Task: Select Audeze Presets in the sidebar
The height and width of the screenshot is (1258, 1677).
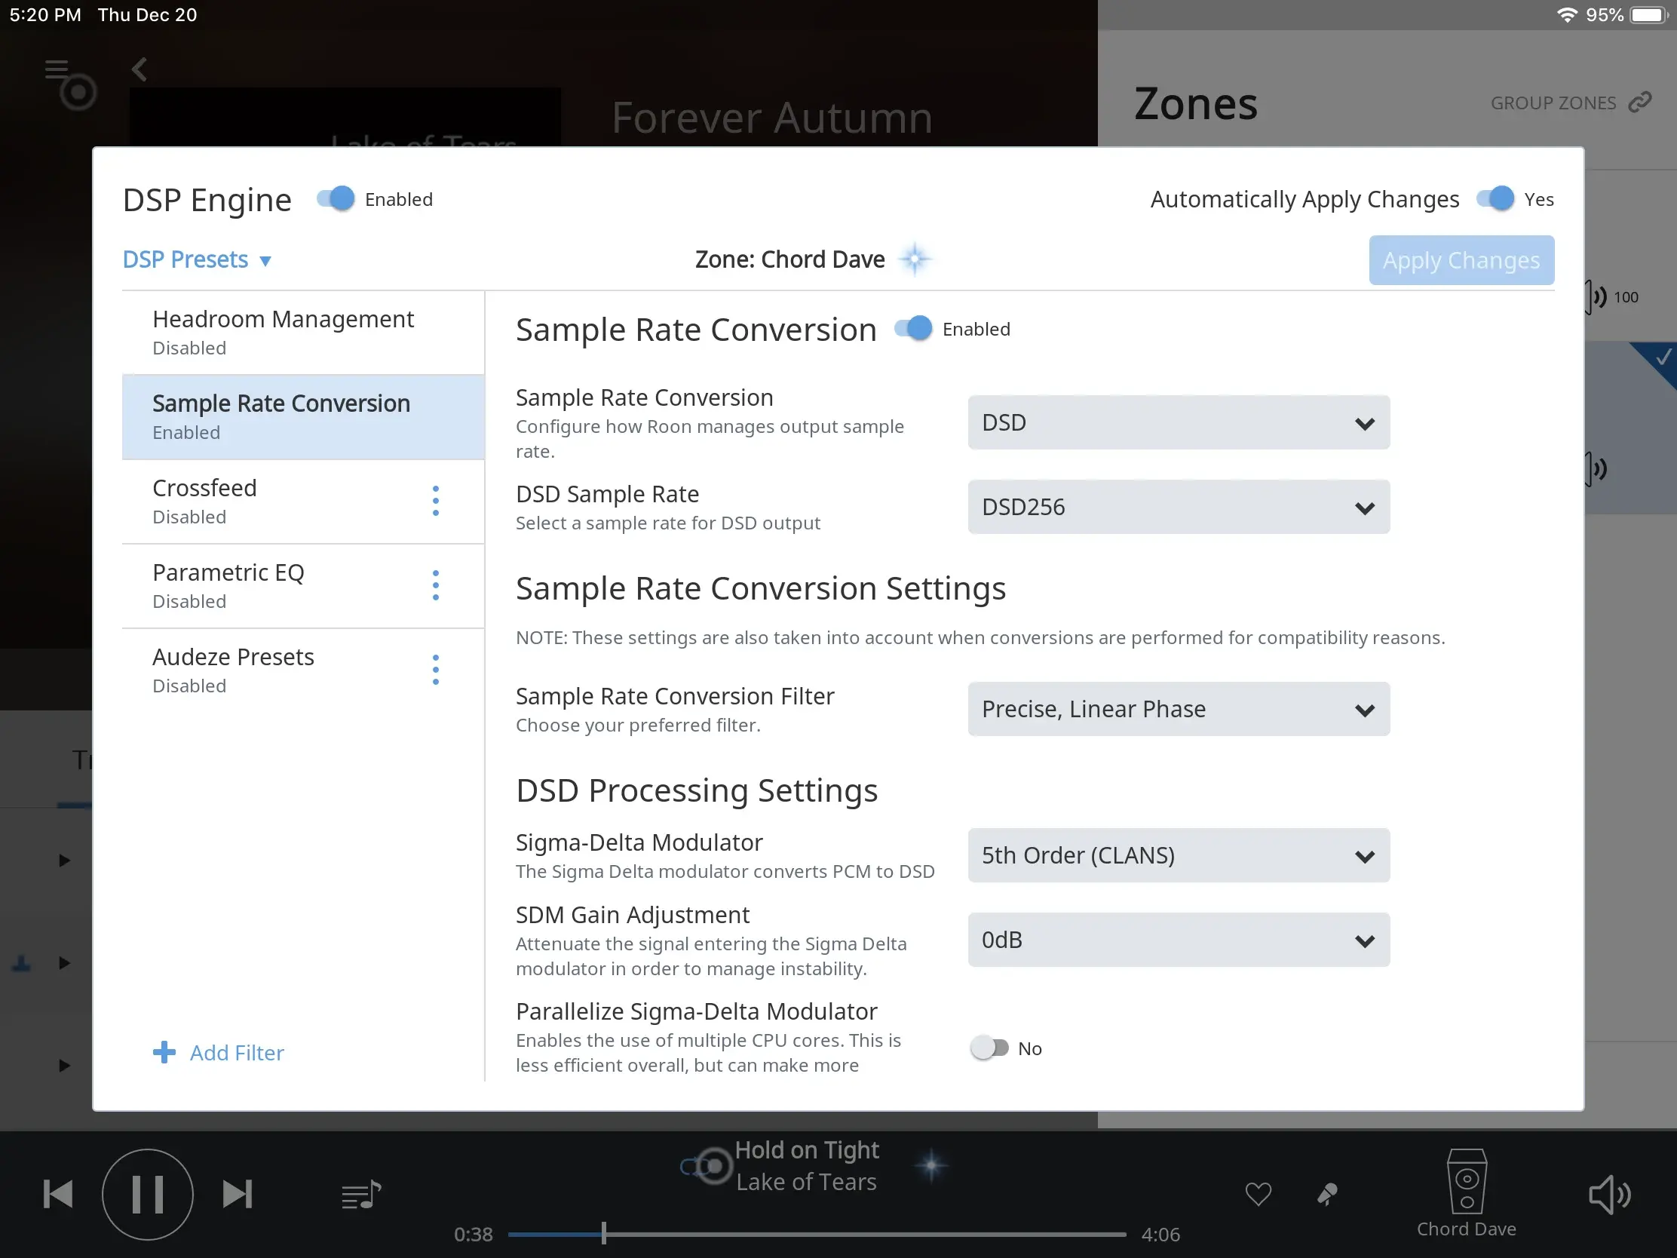Action: point(303,670)
